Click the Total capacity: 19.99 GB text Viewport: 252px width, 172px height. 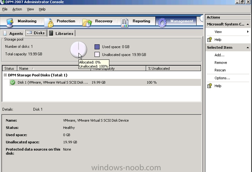coord(24,54)
